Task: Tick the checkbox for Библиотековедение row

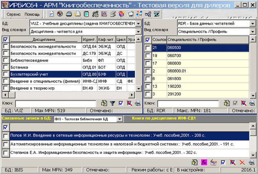Action: coord(6,60)
